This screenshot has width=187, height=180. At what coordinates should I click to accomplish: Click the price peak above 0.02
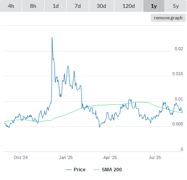pyautogui.click(x=52, y=38)
